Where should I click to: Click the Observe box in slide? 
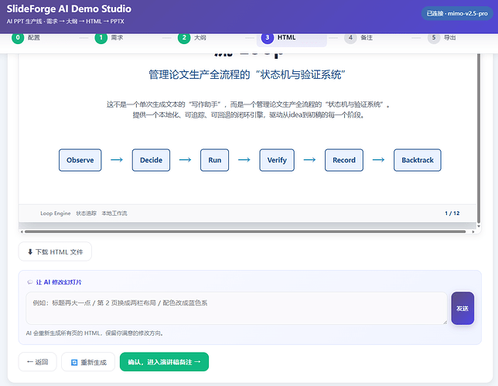click(x=80, y=160)
